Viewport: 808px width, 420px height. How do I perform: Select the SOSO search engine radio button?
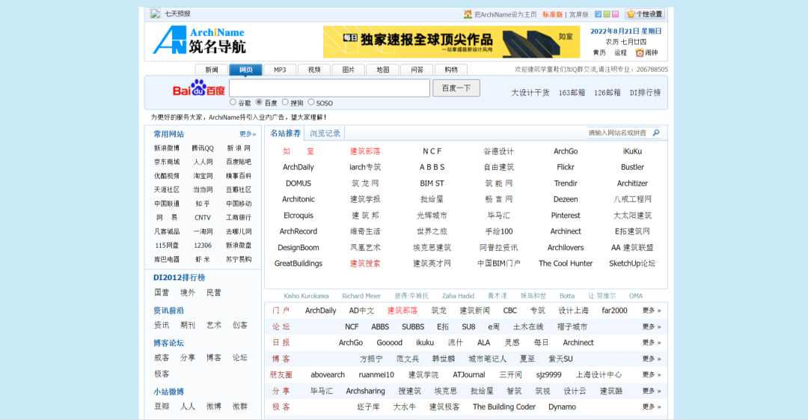click(x=310, y=102)
